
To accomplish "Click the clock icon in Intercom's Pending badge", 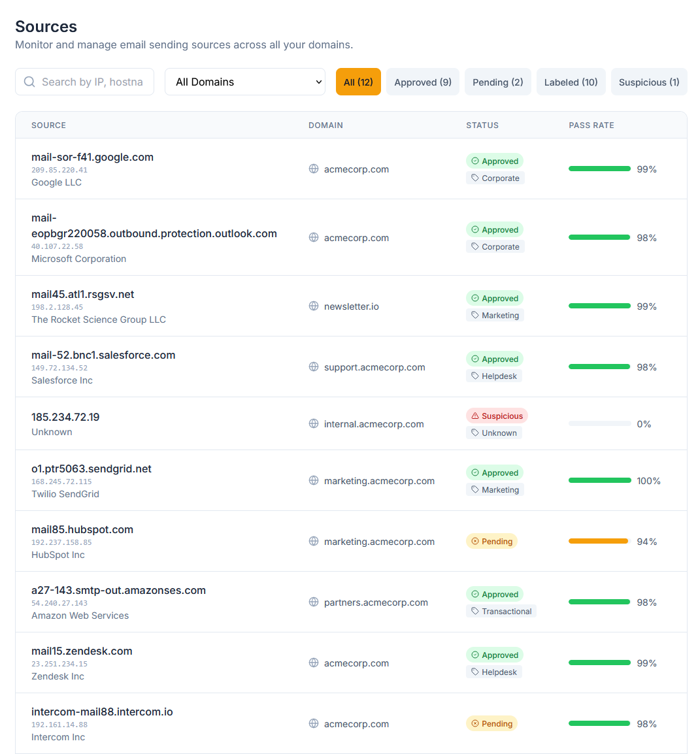I will click(476, 723).
